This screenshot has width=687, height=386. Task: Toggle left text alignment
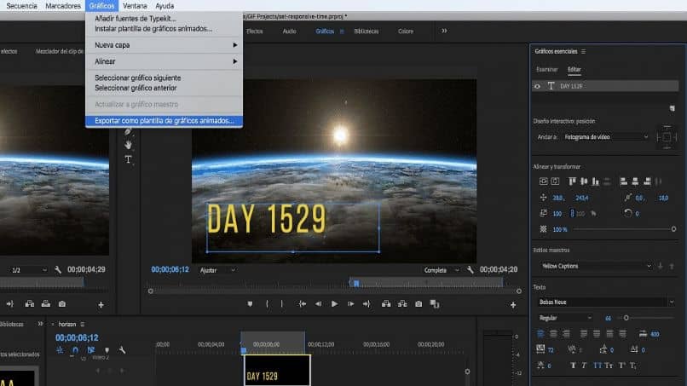pos(540,333)
